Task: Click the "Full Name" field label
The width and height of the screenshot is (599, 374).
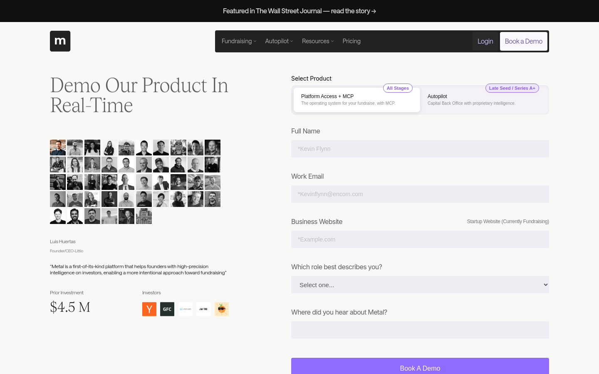Action: tap(306, 131)
